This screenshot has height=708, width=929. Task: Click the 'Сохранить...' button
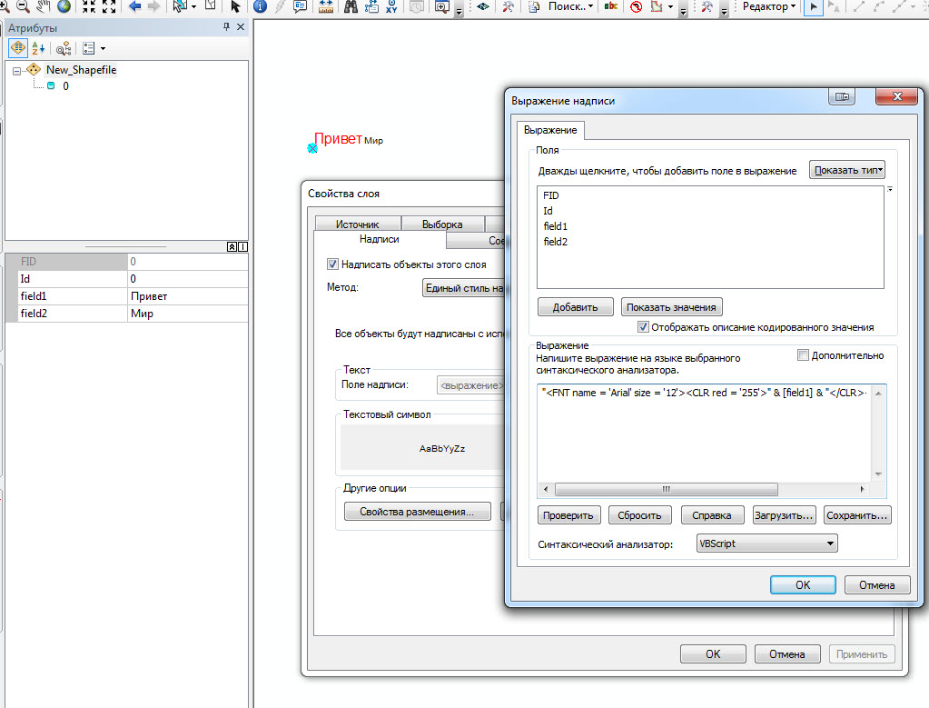pos(856,515)
